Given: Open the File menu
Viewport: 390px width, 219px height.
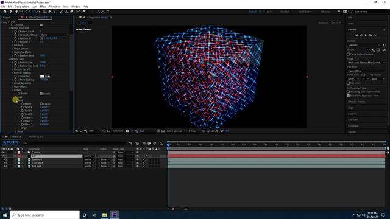Looking at the screenshot, I should click(x=3, y=7).
